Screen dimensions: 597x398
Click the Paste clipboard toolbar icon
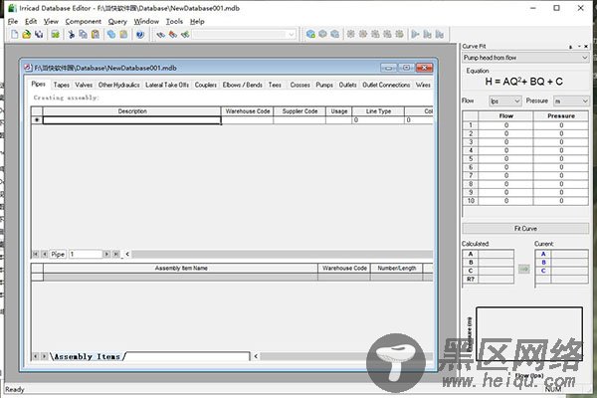(96, 35)
